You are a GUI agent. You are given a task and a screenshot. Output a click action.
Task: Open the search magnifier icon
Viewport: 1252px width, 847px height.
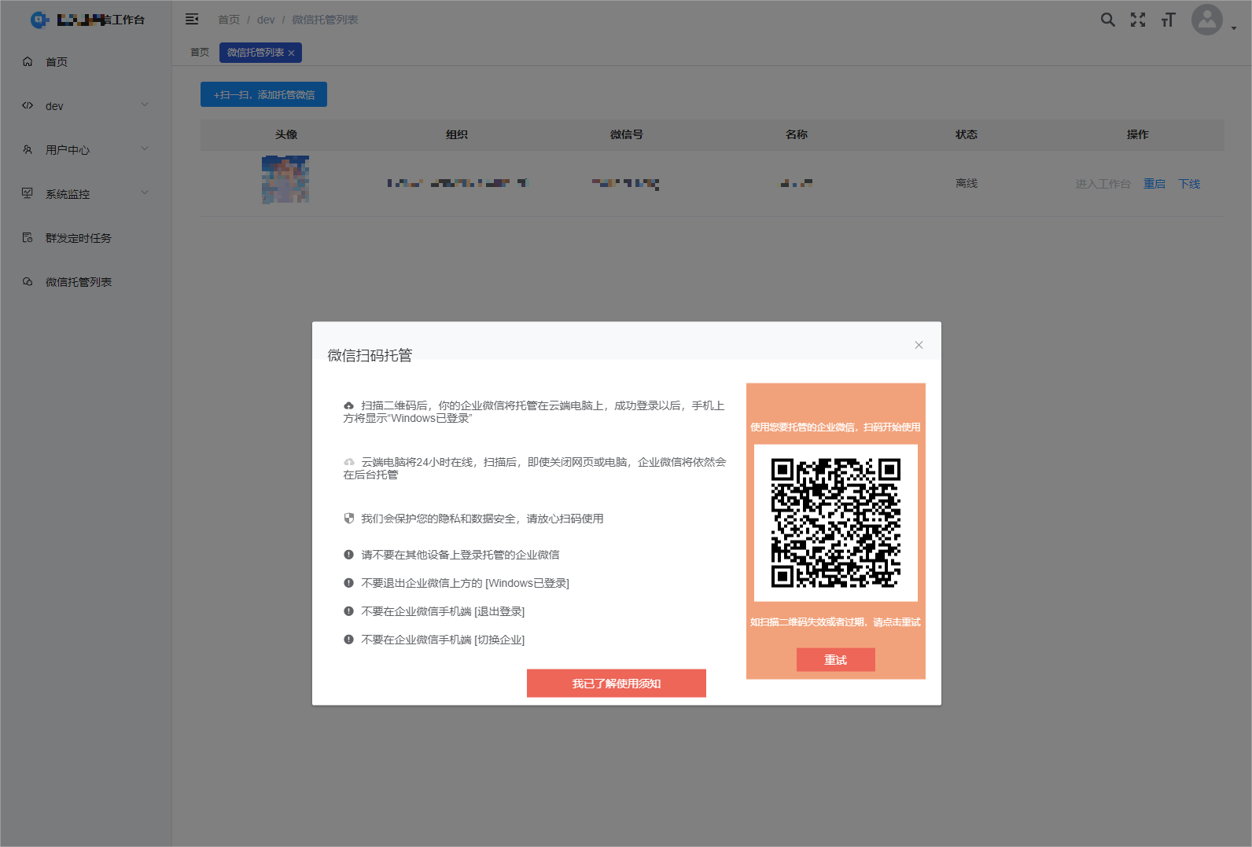tap(1107, 20)
